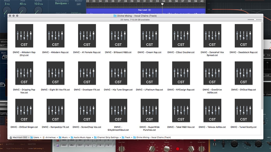Image resolution: width=271 pixels, height=152 pixels.
Task: Select the DMVC - OVOcal Rap.cst file icon
Action: (243, 73)
